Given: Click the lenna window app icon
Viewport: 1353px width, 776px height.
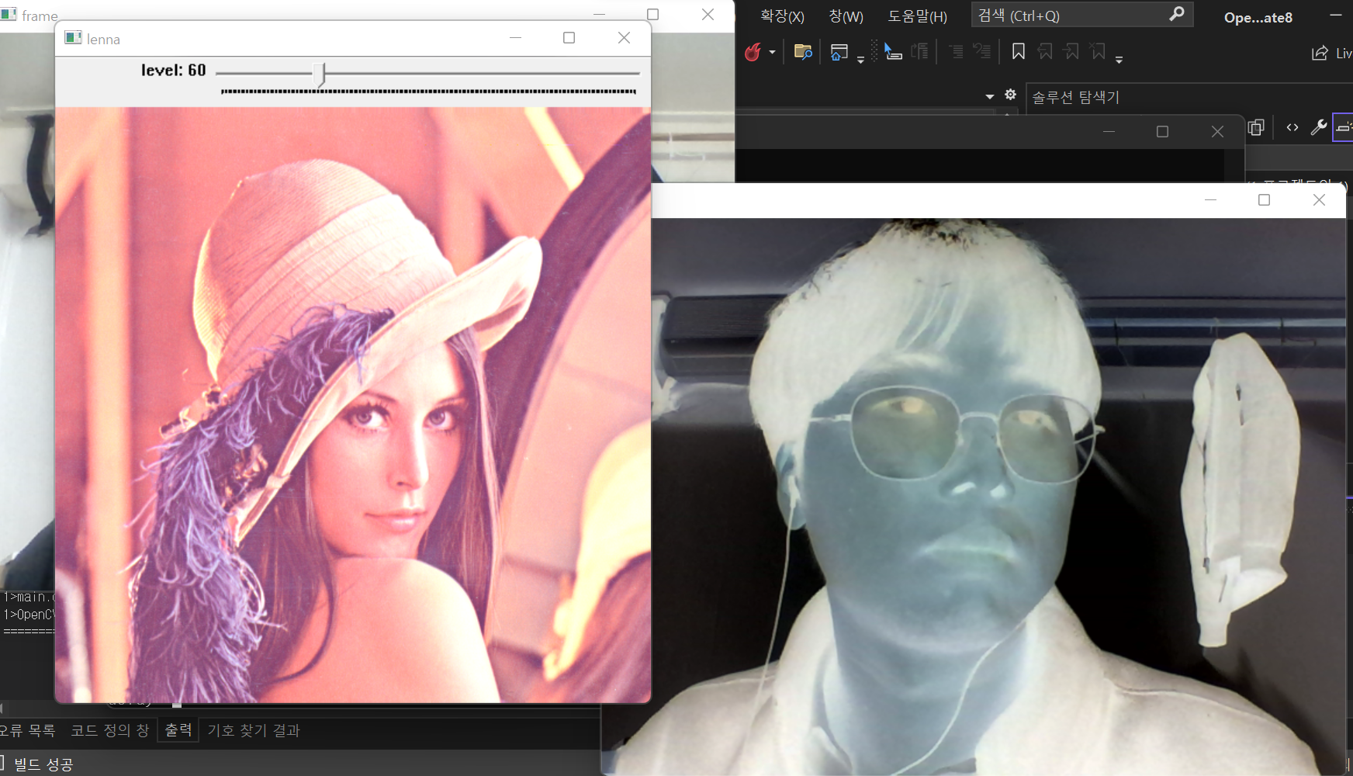Looking at the screenshot, I should [x=73, y=38].
